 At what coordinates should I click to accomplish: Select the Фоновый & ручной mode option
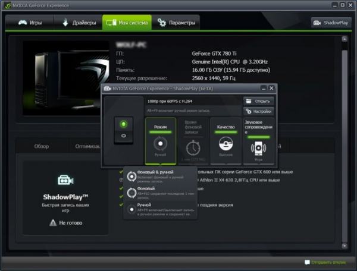point(131,176)
